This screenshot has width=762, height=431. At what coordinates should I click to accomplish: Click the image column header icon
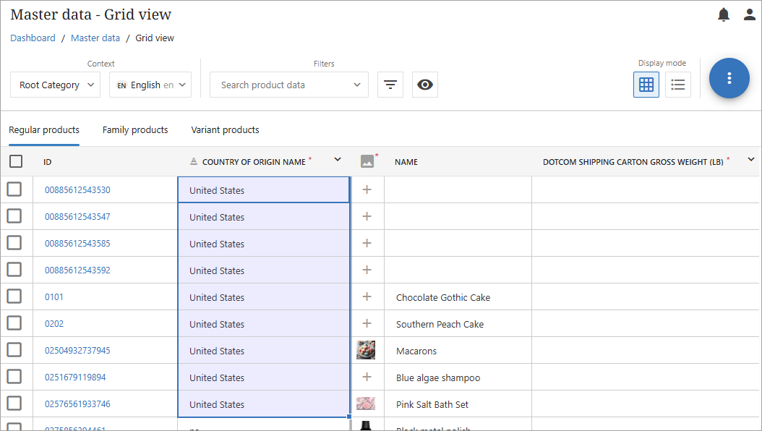[x=367, y=161]
